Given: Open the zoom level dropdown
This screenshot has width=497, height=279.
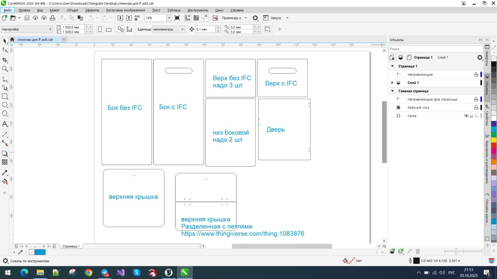Looking at the screenshot, I should pos(169,18).
